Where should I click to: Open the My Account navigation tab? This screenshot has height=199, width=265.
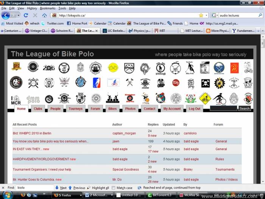[172, 109]
